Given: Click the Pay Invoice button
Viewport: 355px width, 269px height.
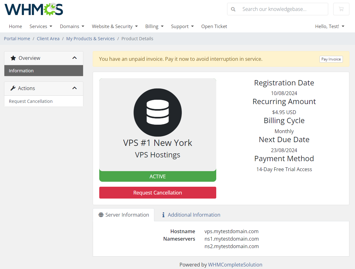Looking at the screenshot, I should pyautogui.click(x=331, y=59).
